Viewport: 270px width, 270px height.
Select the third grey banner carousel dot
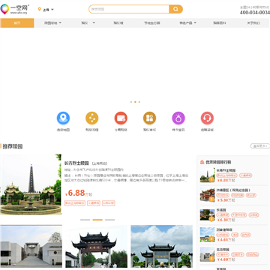[139, 102]
